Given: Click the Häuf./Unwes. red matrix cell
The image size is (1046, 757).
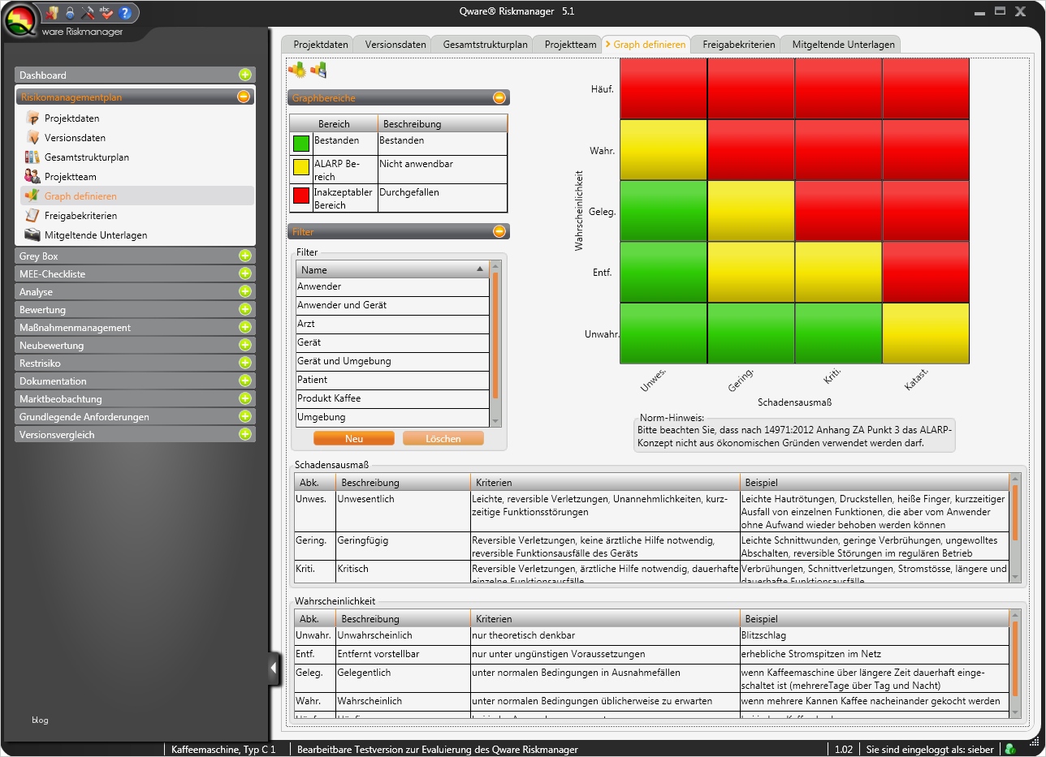Looking at the screenshot, I should click(x=663, y=89).
